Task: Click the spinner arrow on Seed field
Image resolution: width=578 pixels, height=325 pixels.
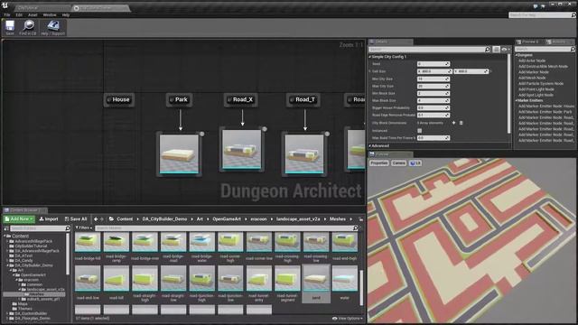Action: tap(447, 64)
